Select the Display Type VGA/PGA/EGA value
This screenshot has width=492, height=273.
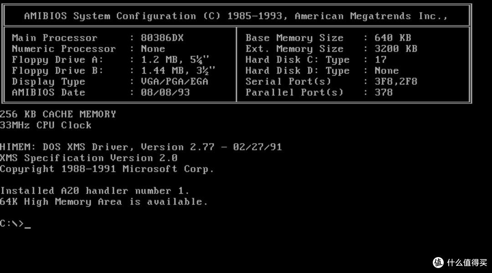click(x=174, y=81)
